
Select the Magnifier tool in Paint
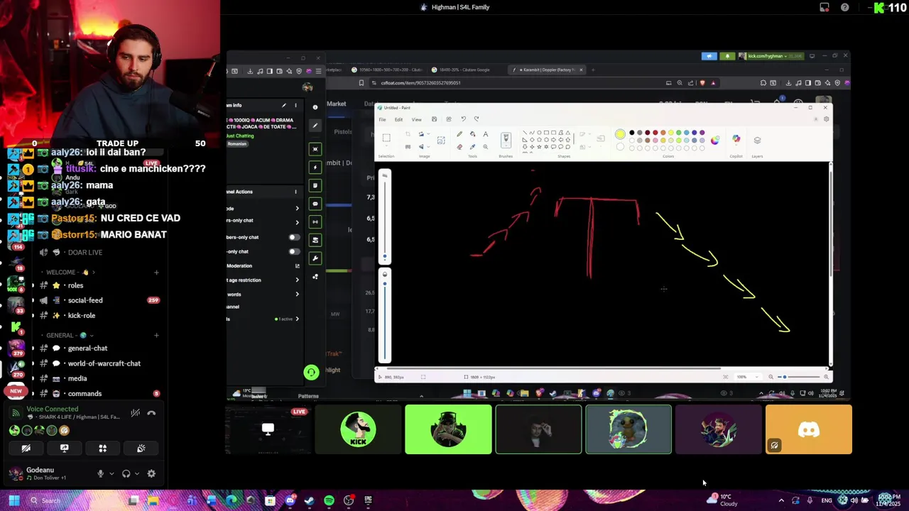pyautogui.click(x=485, y=147)
